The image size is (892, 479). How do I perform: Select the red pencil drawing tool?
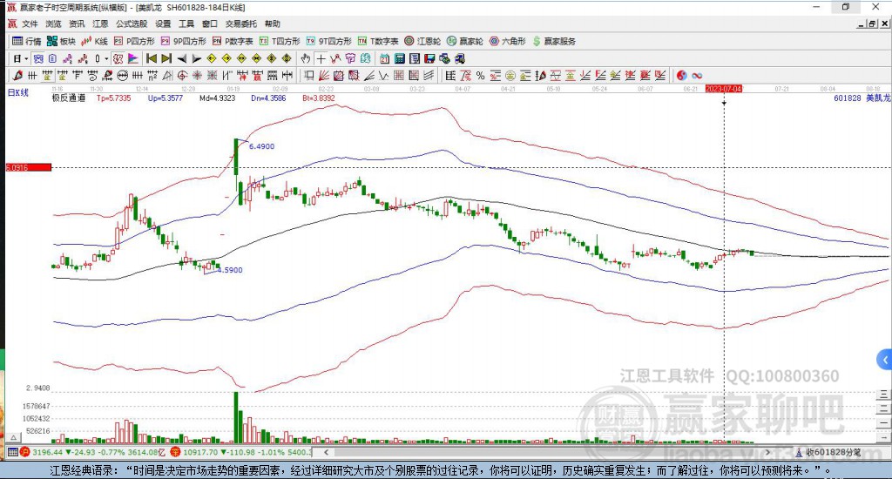(17, 76)
